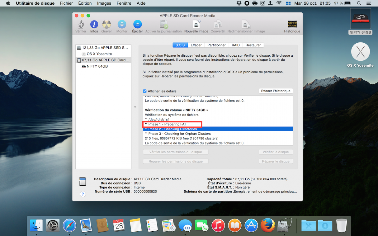Click the Convertir toolbar icon

tap(218, 25)
